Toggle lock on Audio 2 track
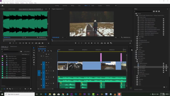170x96 pixels. point(41,79)
